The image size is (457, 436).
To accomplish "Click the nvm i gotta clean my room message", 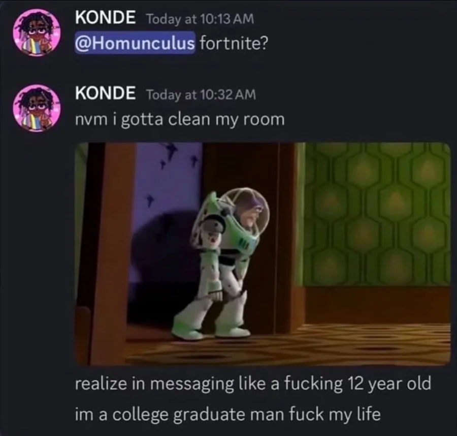I will (x=180, y=120).
